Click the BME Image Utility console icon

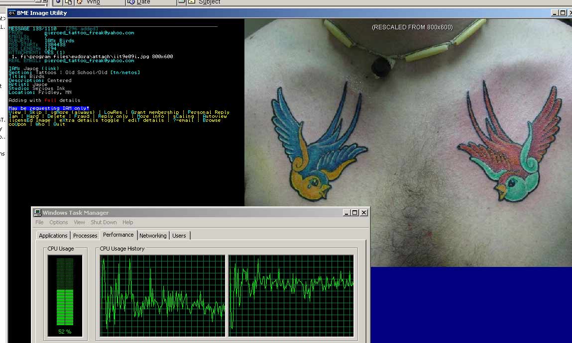12,13
